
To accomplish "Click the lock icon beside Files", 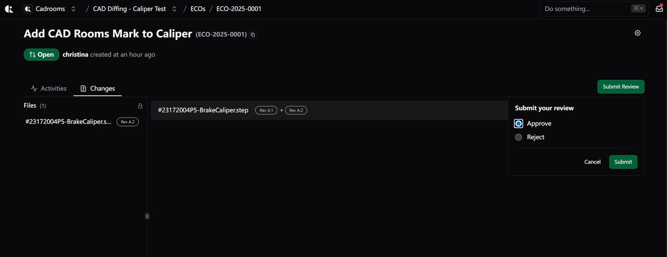I will coord(140,106).
